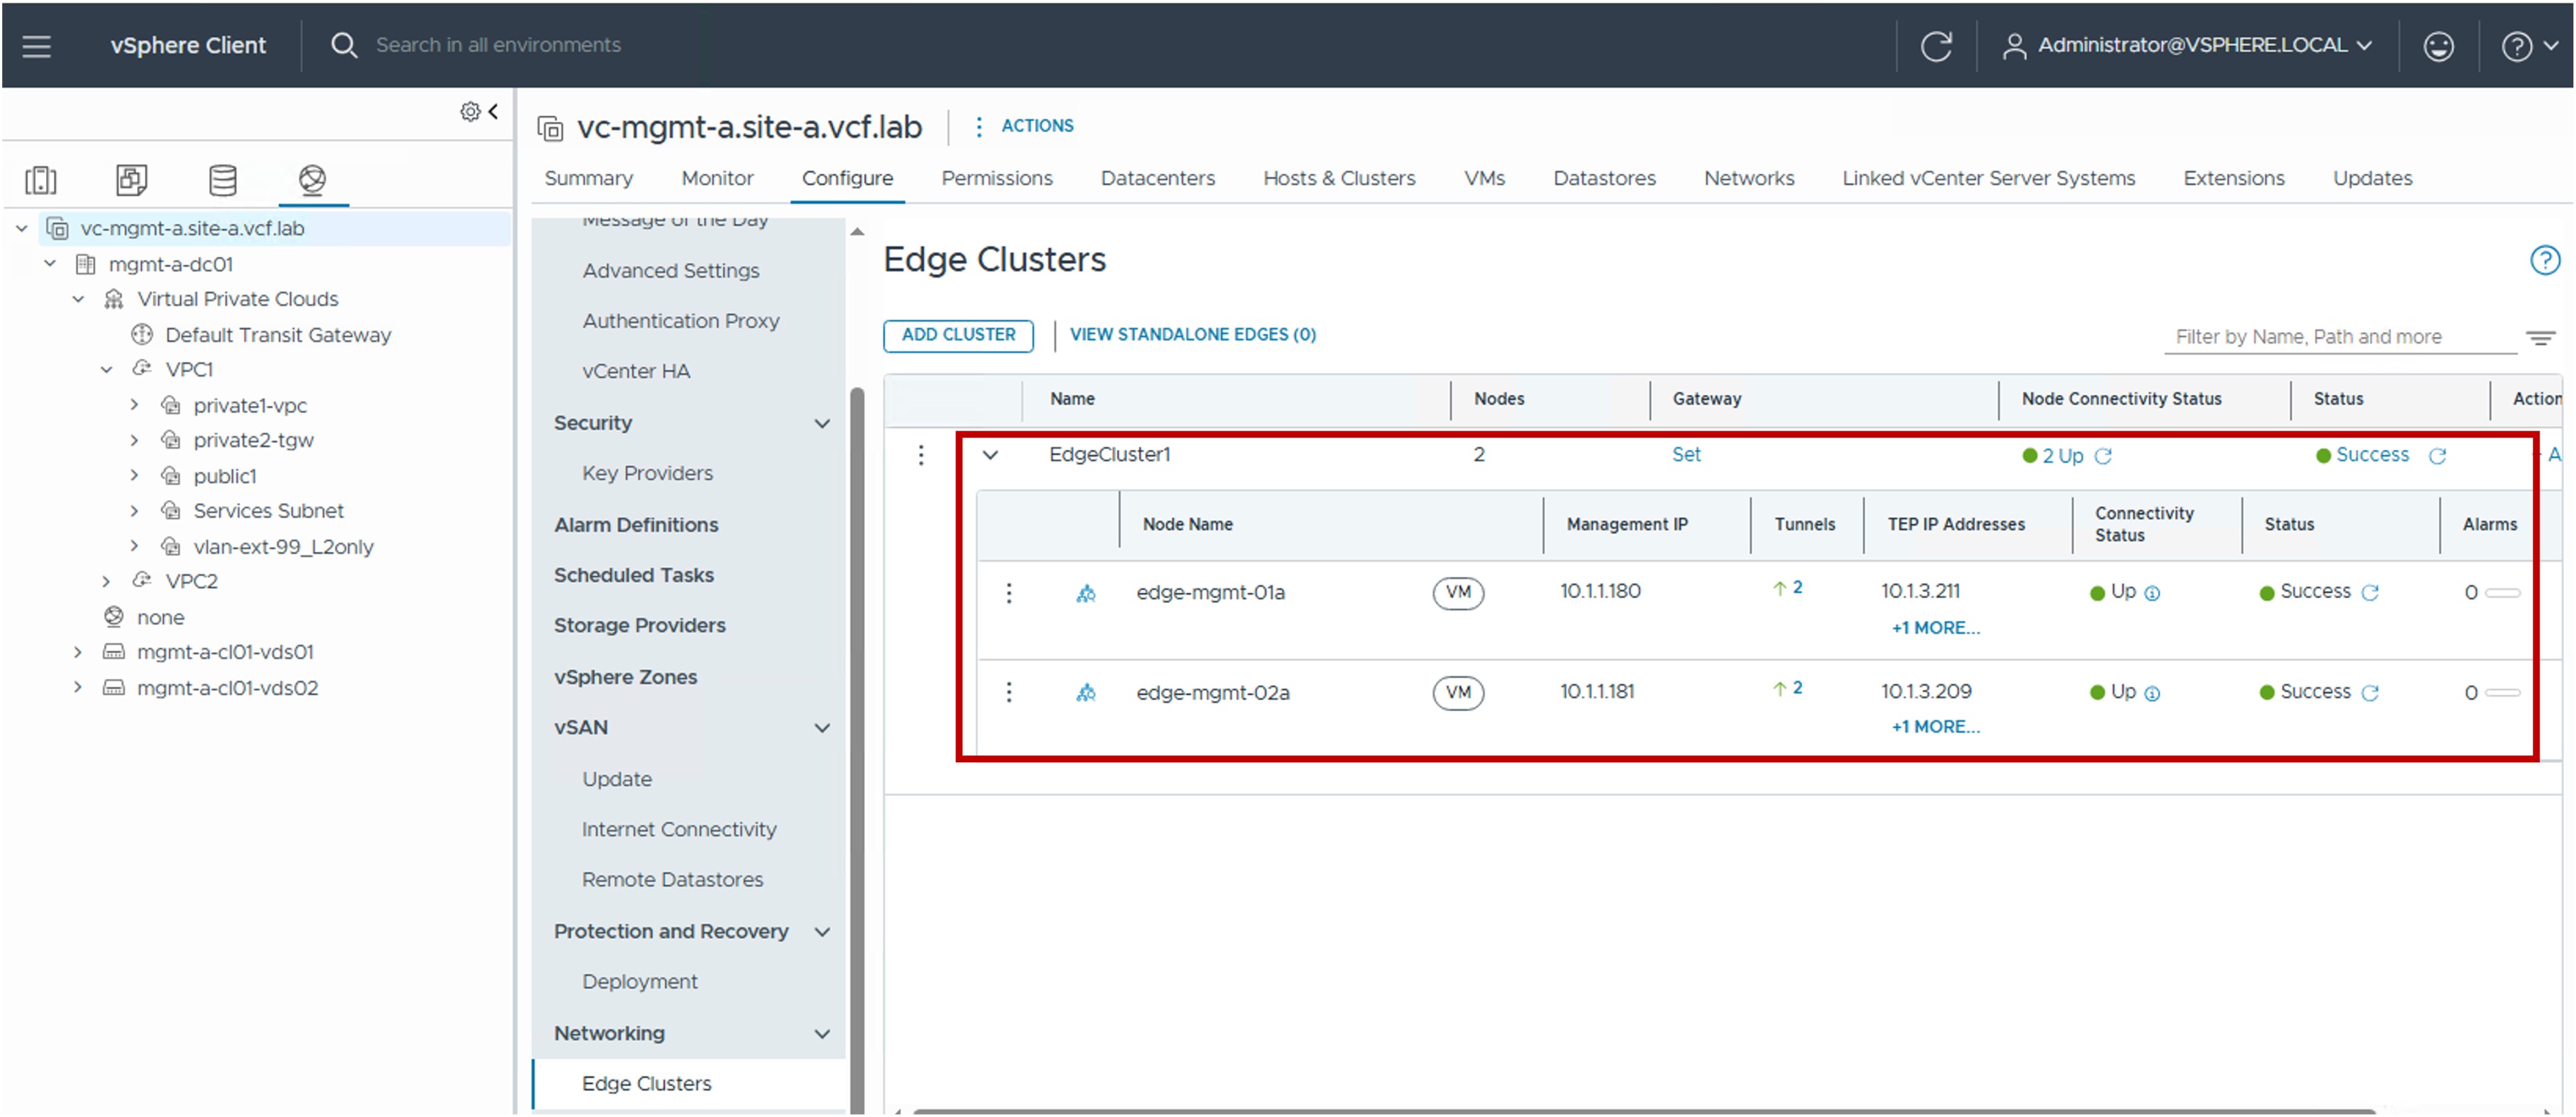Open the navigator settings gear
Viewport: 2576px width, 1117px height.
tap(469, 111)
